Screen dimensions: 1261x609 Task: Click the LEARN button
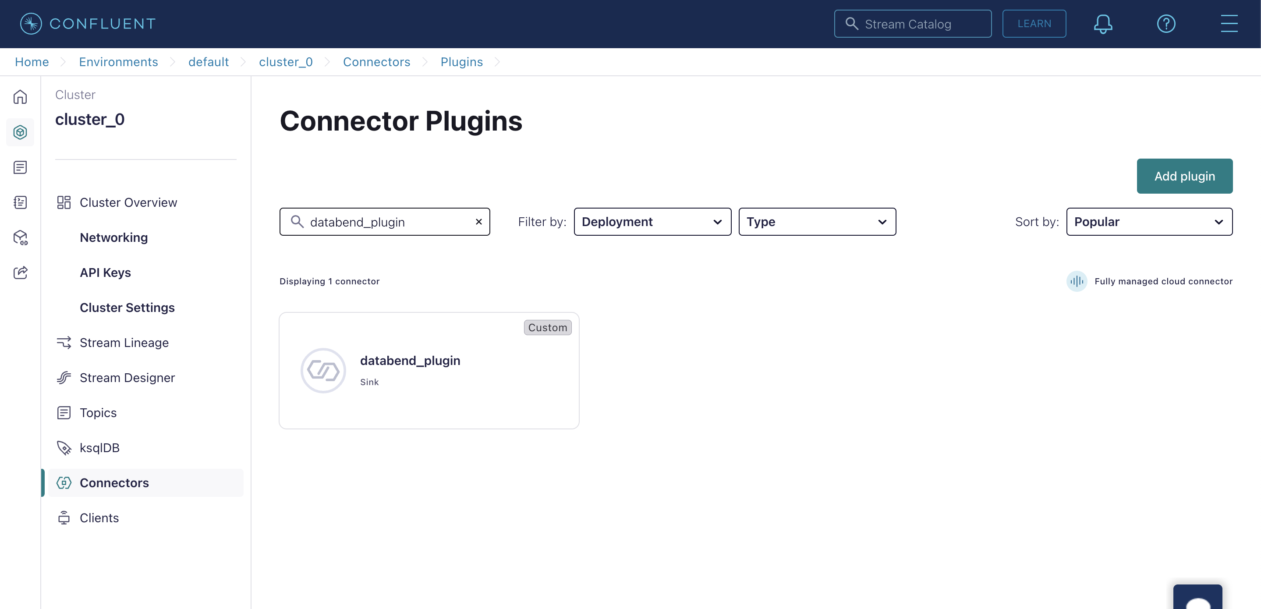point(1034,24)
